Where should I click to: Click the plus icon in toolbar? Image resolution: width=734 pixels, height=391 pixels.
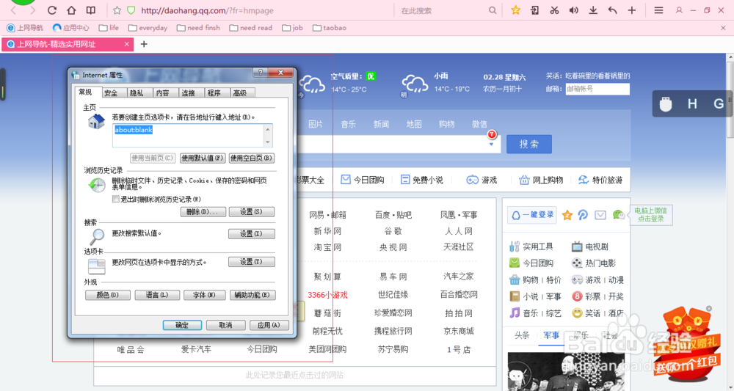click(631, 10)
